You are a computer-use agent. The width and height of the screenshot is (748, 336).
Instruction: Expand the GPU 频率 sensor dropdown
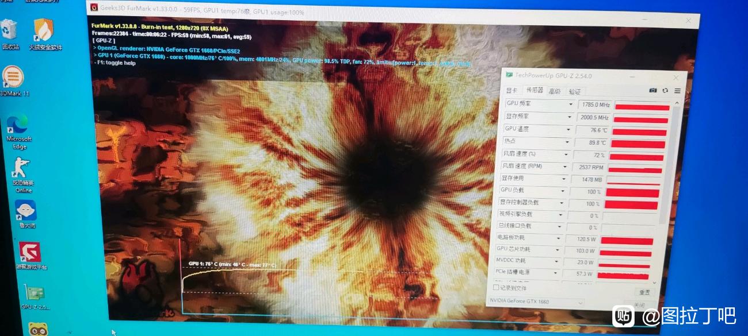pyautogui.click(x=571, y=105)
